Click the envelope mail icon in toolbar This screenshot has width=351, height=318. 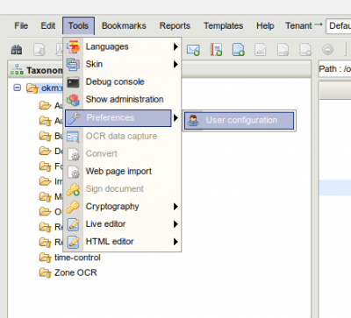click(x=193, y=50)
